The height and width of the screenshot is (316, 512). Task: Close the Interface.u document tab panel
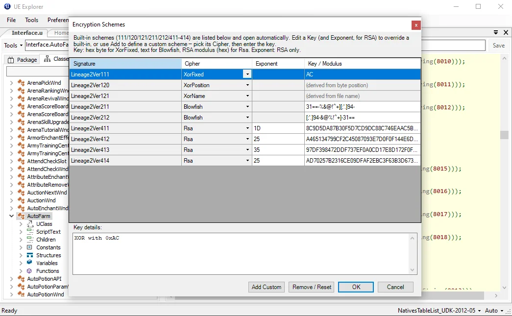(x=506, y=32)
